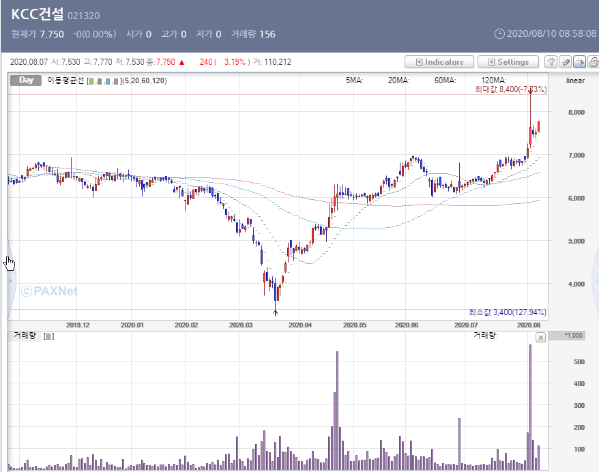Click the 최대값 8,400 annotation
Screen dimensions: 599x472
(x=510, y=89)
